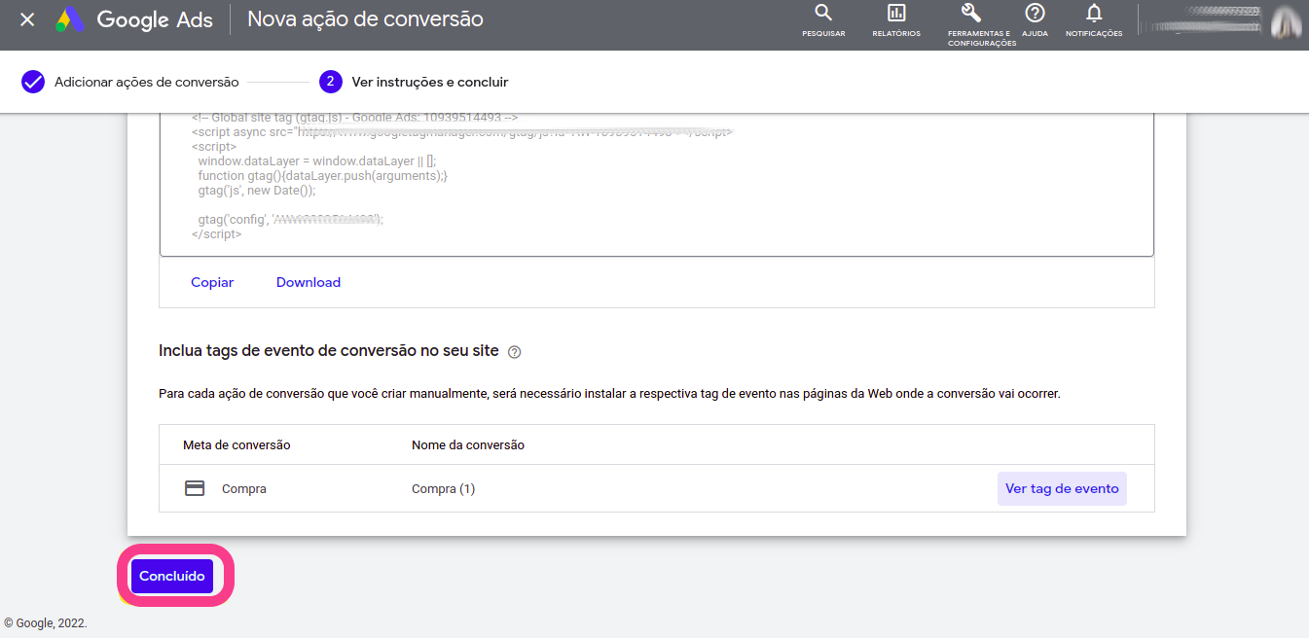Open the account avatar
1309x638 pixels.
[1286, 21]
